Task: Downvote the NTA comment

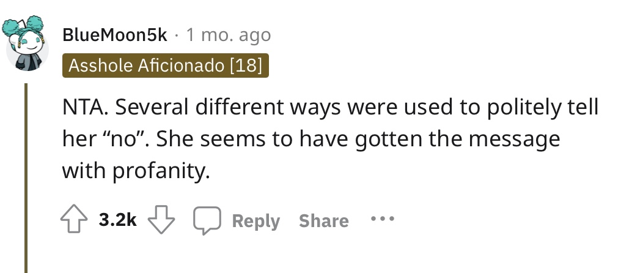Action: pos(161,220)
